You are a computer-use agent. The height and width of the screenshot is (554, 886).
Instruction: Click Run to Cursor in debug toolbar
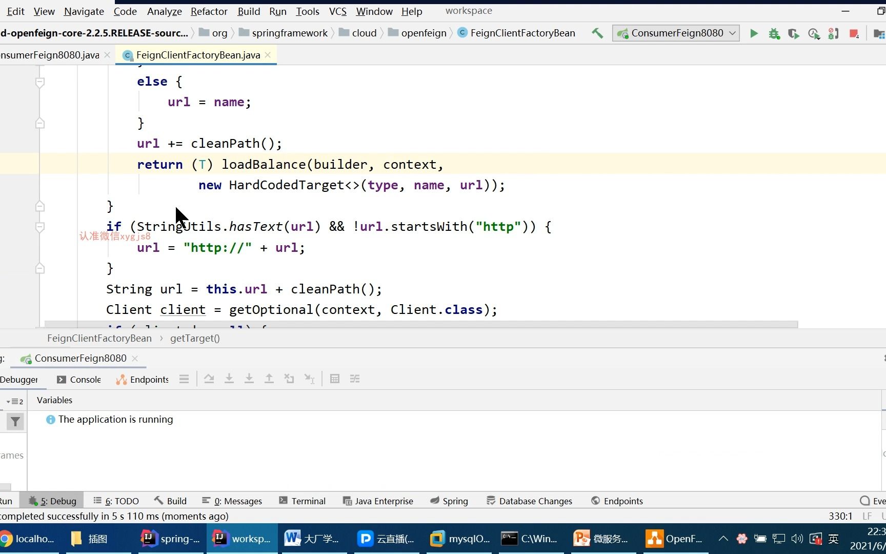pyautogui.click(x=309, y=379)
